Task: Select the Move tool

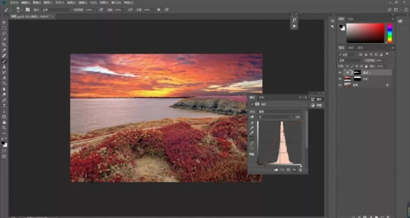Action: (x=4, y=22)
